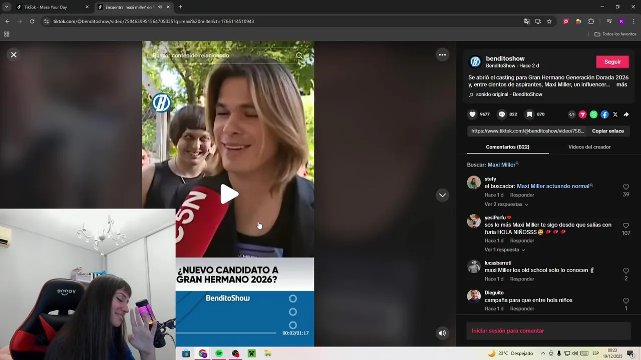Screen dimensions: 641x360
Task: Open Chrome profile avatar R
Action: [x=621, y=21]
